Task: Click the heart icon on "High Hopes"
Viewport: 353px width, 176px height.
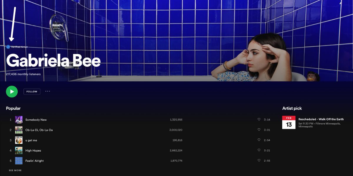Action: [x=259, y=150]
